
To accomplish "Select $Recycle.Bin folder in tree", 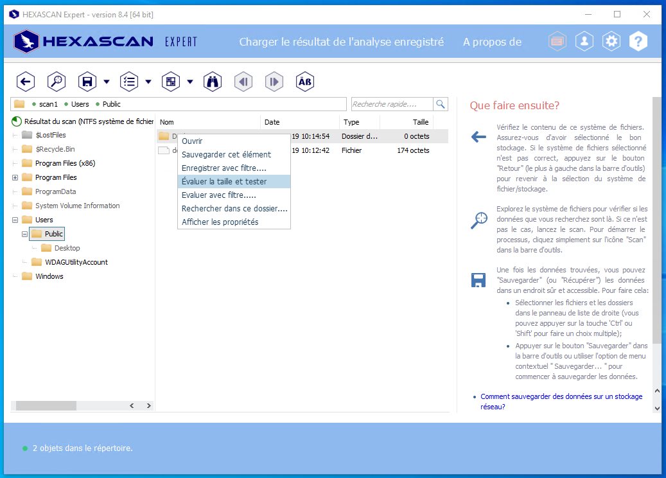I will pos(48,149).
